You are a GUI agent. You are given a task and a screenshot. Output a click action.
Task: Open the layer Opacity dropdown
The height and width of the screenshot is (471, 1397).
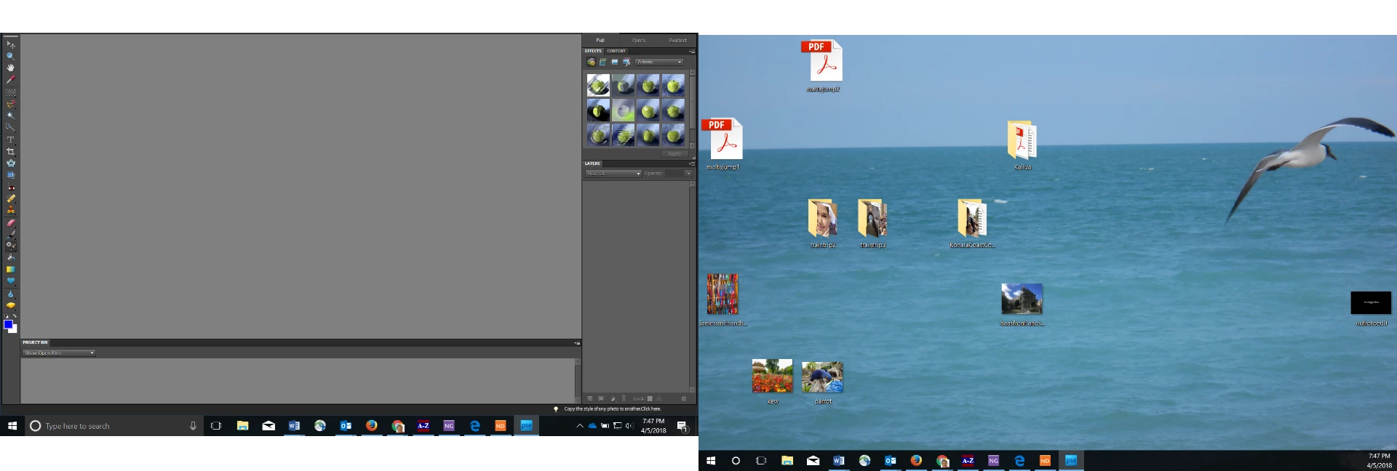(x=688, y=174)
